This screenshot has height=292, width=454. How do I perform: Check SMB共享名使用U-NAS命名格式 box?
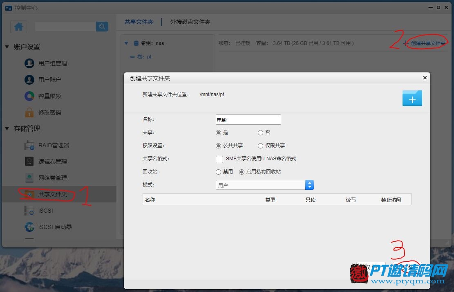click(x=219, y=159)
